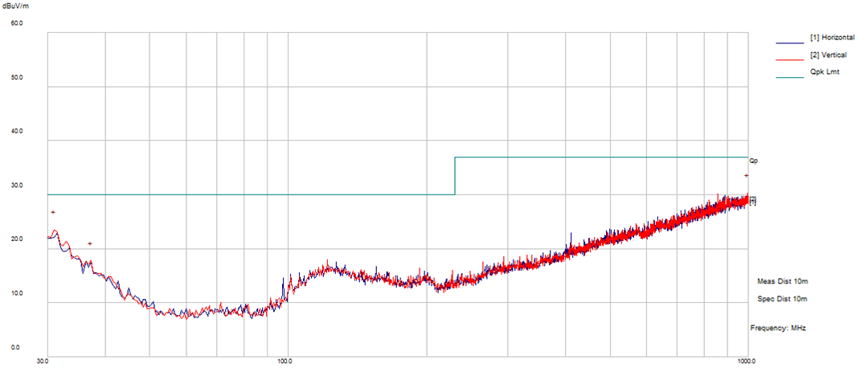The width and height of the screenshot is (868, 372).
Task: Select the teal Qpk Lmt legend swatch
Action: pyautogui.click(x=791, y=77)
